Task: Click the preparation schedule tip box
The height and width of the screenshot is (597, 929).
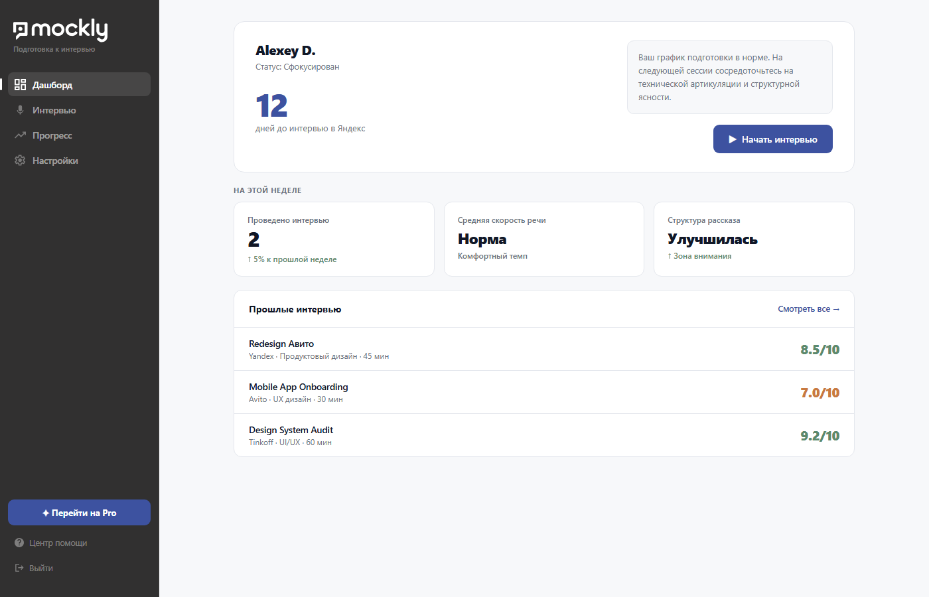Action: [x=729, y=77]
